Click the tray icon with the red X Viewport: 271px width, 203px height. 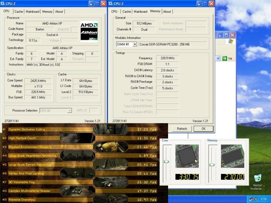[x=251, y=199]
